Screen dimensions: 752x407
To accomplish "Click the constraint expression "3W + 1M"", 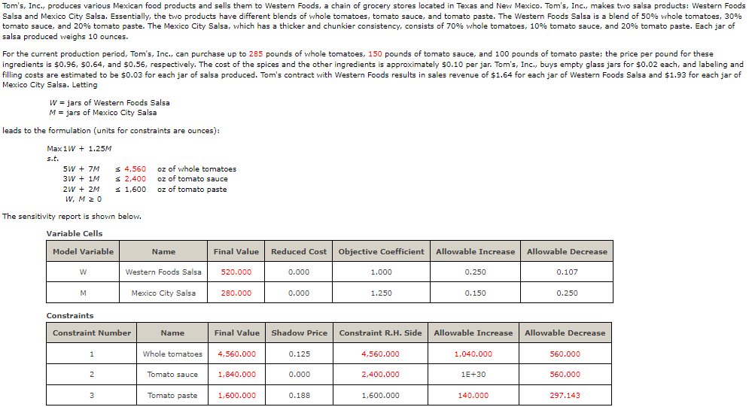I will click(81, 179).
